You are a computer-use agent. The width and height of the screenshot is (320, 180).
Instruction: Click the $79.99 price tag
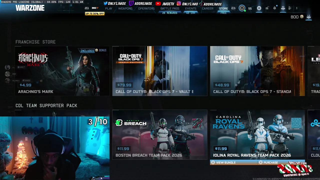(124, 85)
